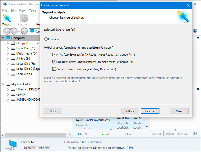The image size is (201, 152).
Task: Click the blue help question mark icon
Action: 195,31
